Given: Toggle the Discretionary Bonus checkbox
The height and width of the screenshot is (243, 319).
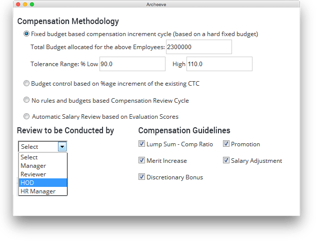Looking at the screenshot, I should 141,177.
